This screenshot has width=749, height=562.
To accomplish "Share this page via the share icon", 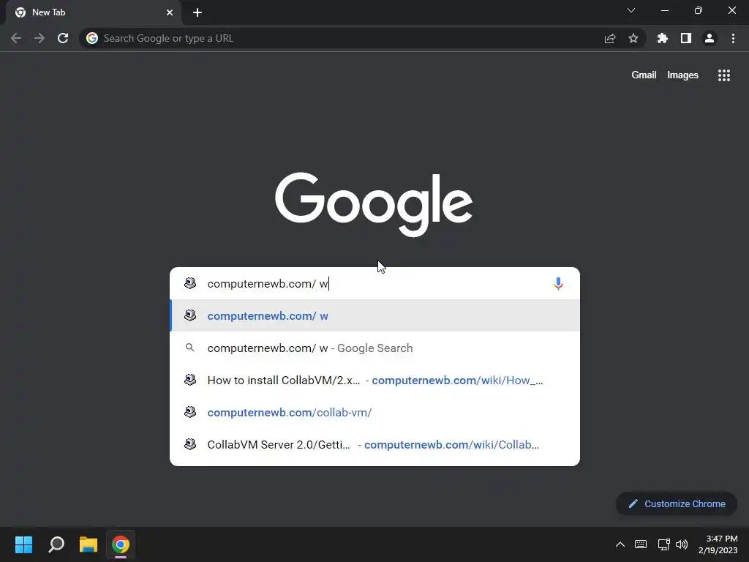I will pyautogui.click(x=610, y=38).
